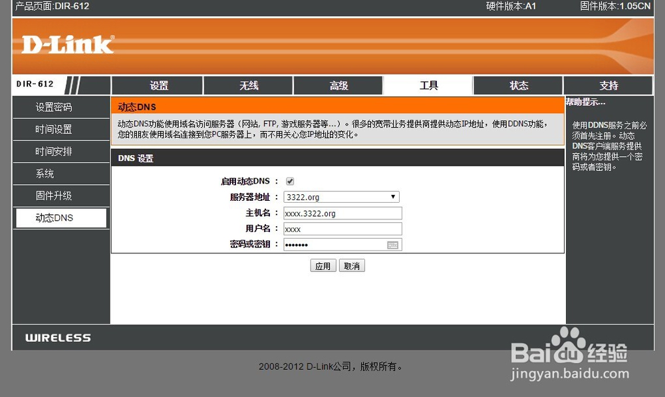The width and height of the screenshot is (665, 397).
Task: Open the 设置 tab
Action: click(x=157, y=86)
